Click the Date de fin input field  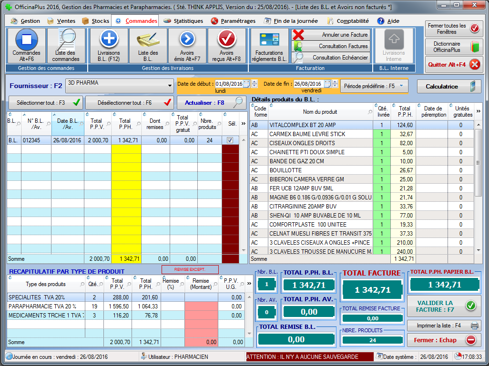(x=308, y=84)
